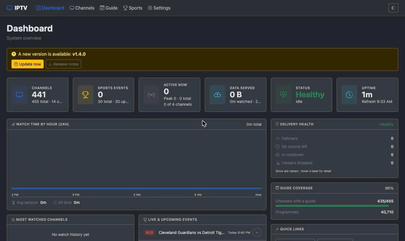The height and width of the screenshot is (241, 405).
Task: Click the Quick Links chain icon
Action: (277, 229)
